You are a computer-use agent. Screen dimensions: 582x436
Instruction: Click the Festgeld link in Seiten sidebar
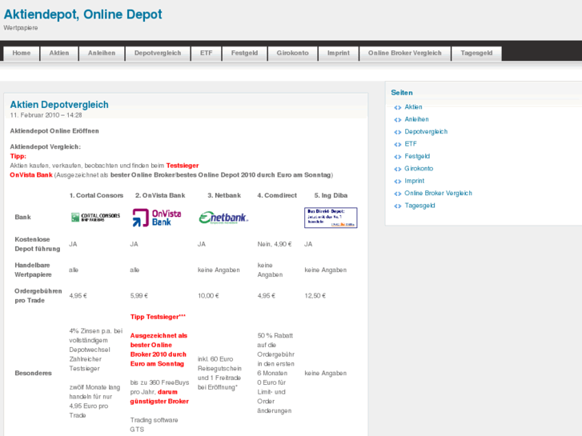[x=417, y=156]
